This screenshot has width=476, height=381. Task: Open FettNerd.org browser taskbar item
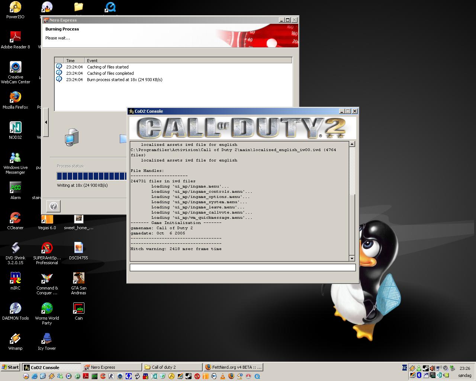pyautogui.click(x=234, y=367)
